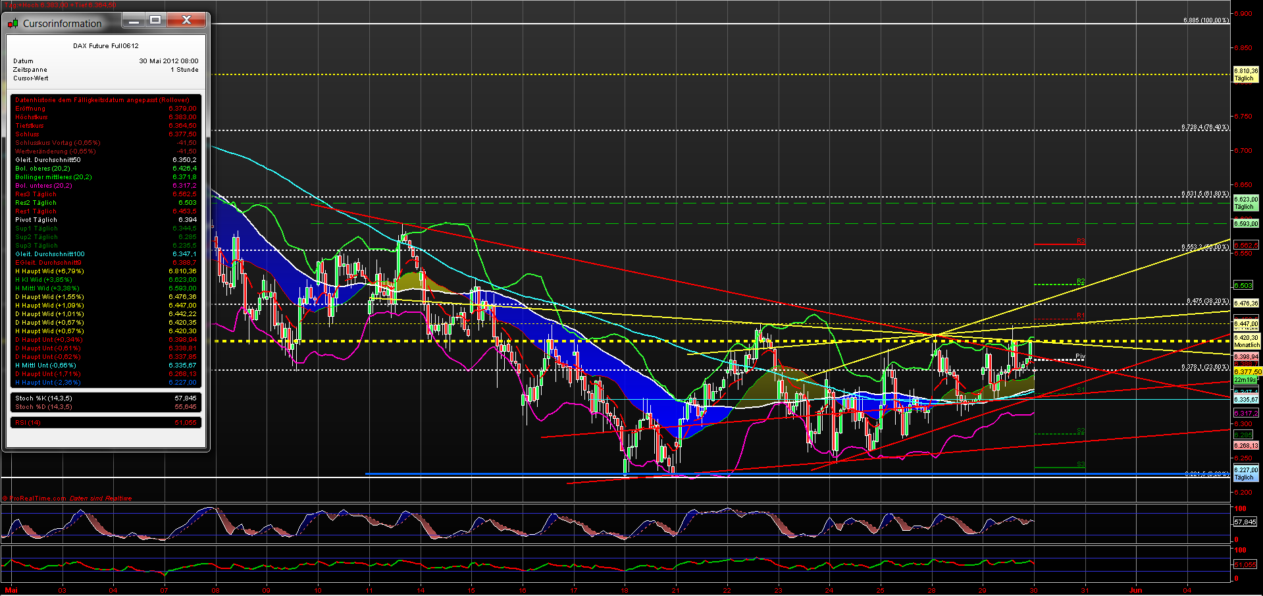Image resolution: width=1263 pixels, height=596 pixels.
Task: Click the 6.503 green price axis label
Action: [1243, 286]
